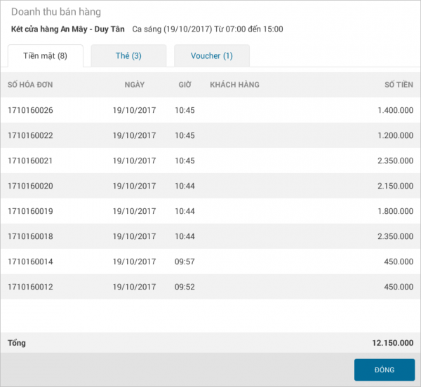
Task: Click the SỐ TIỀN column header
Action: coord(399,85)
